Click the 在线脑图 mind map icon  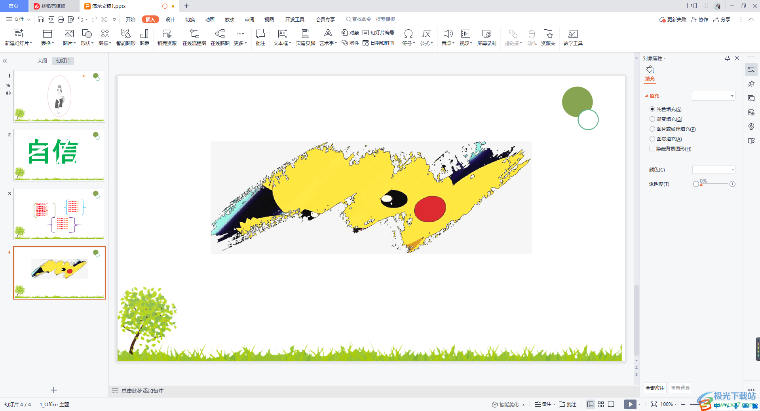(220, 34)
